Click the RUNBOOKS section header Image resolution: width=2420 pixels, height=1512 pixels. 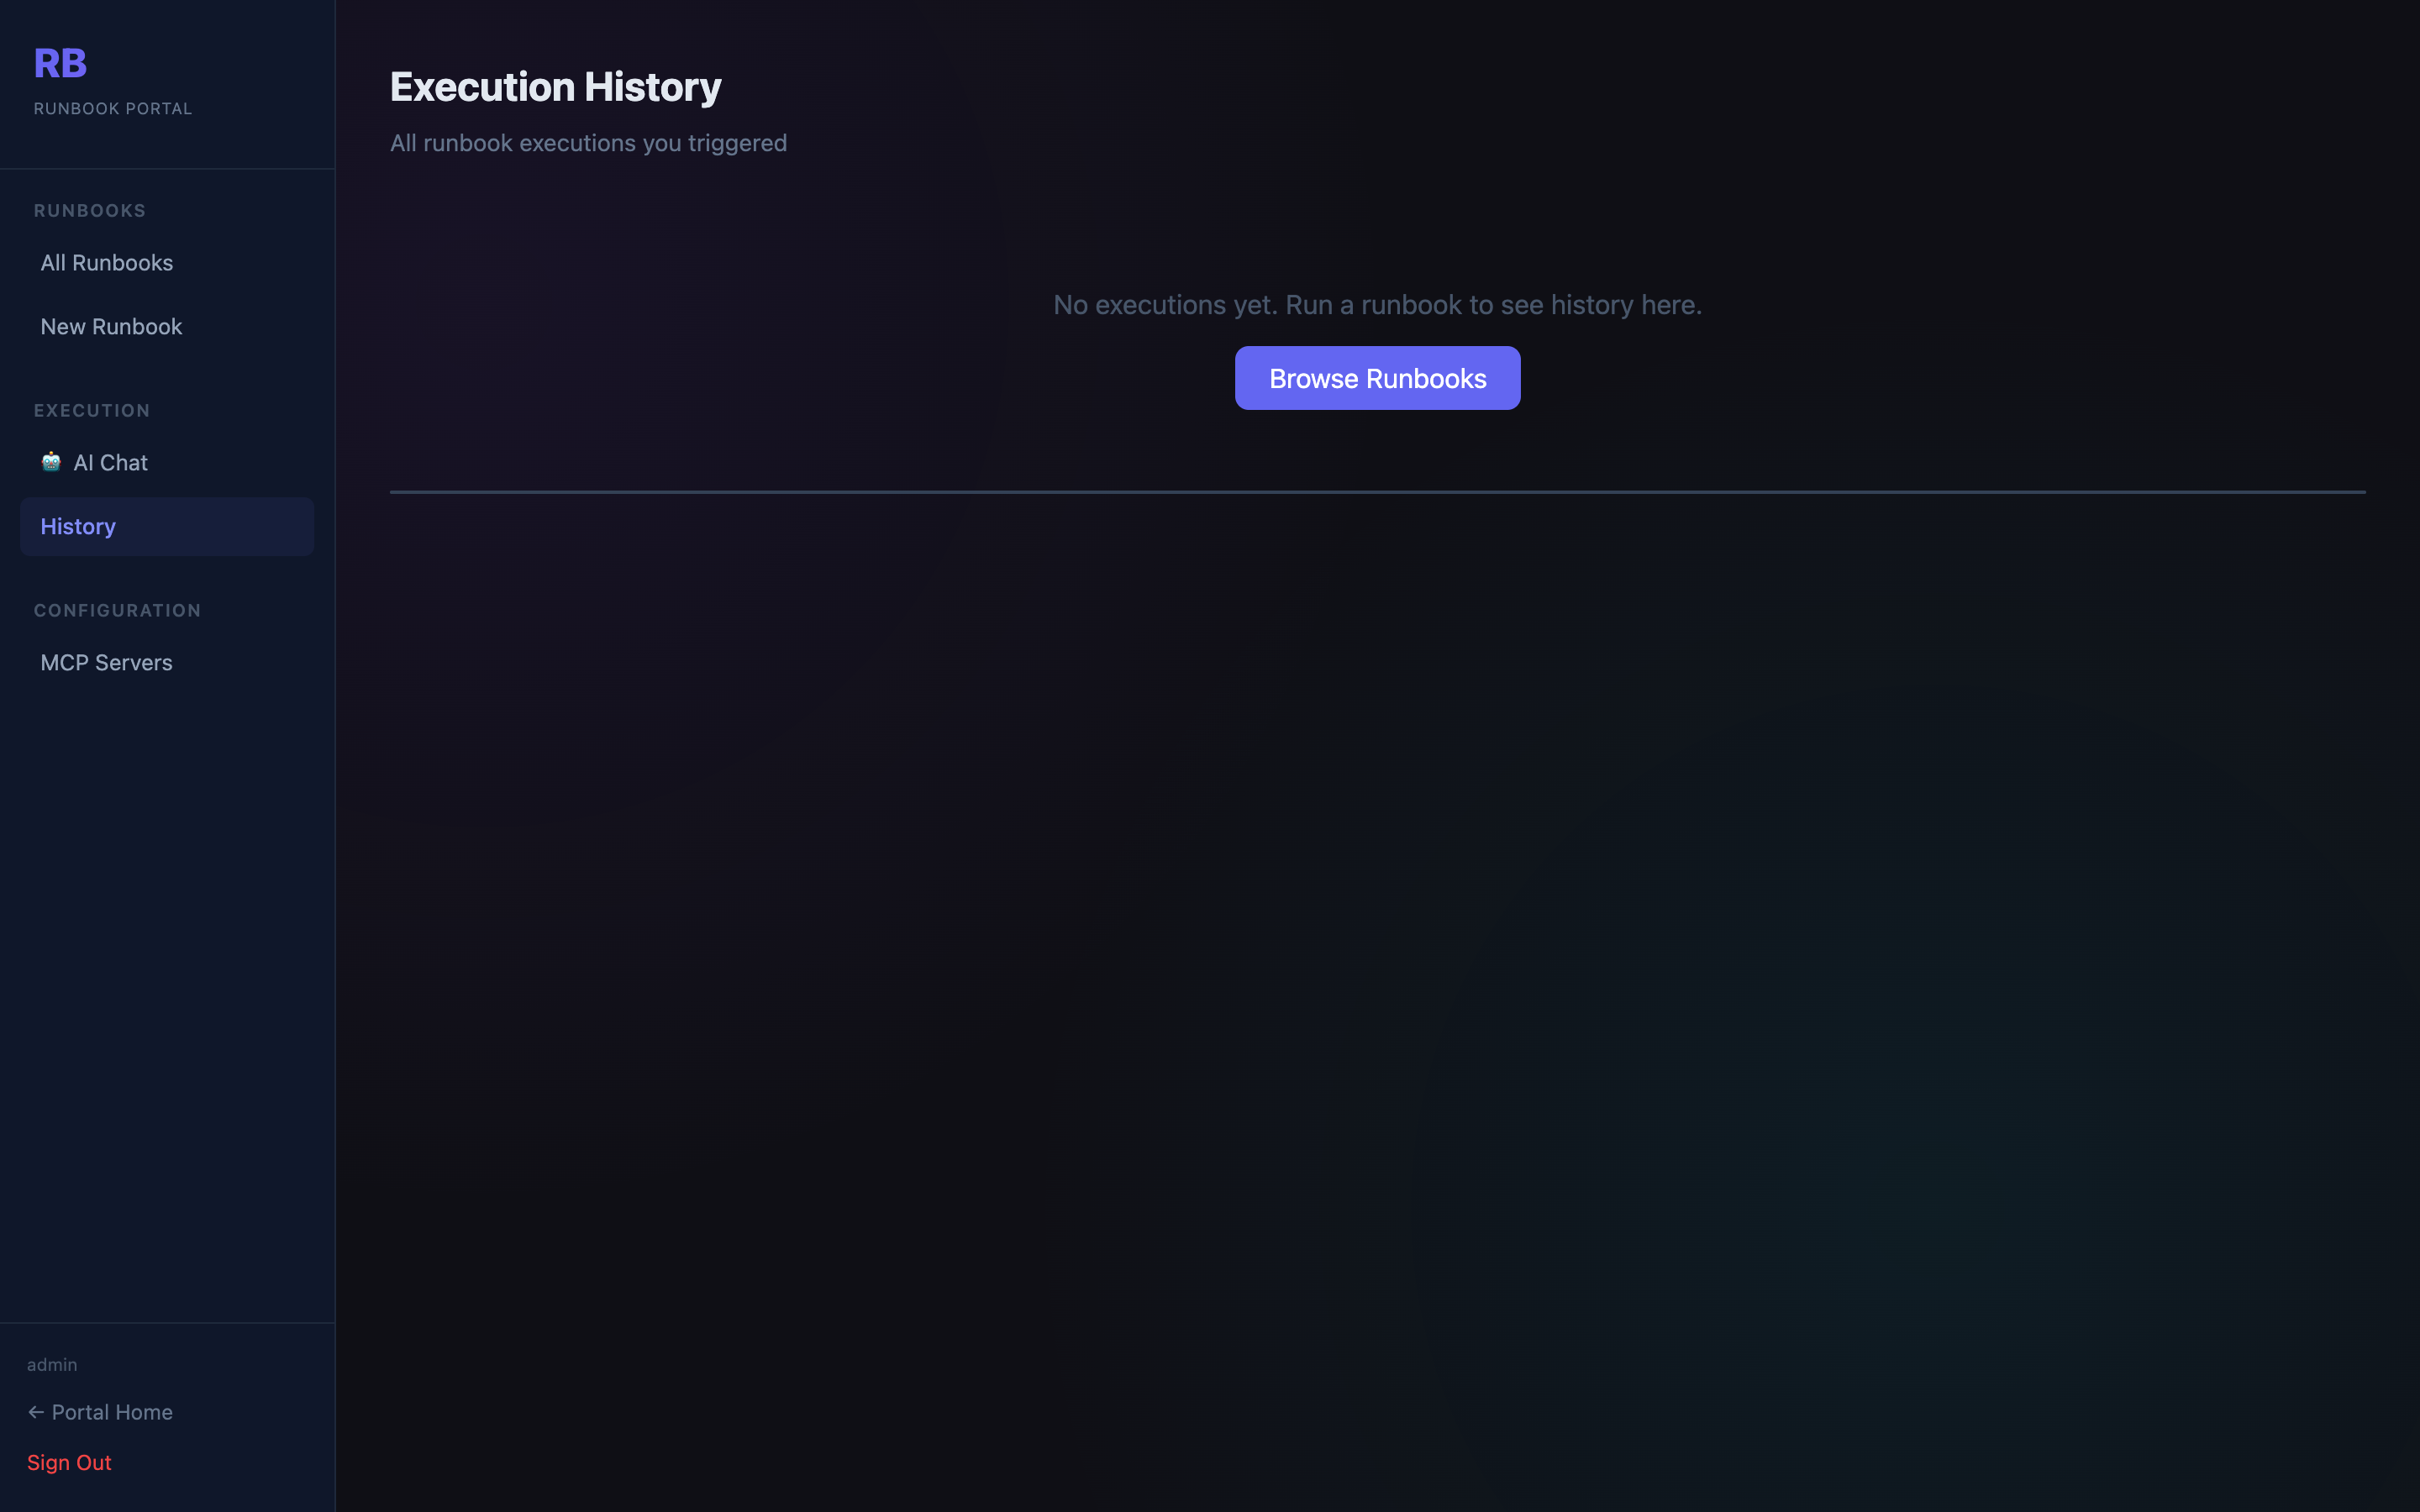coord(90,210)
